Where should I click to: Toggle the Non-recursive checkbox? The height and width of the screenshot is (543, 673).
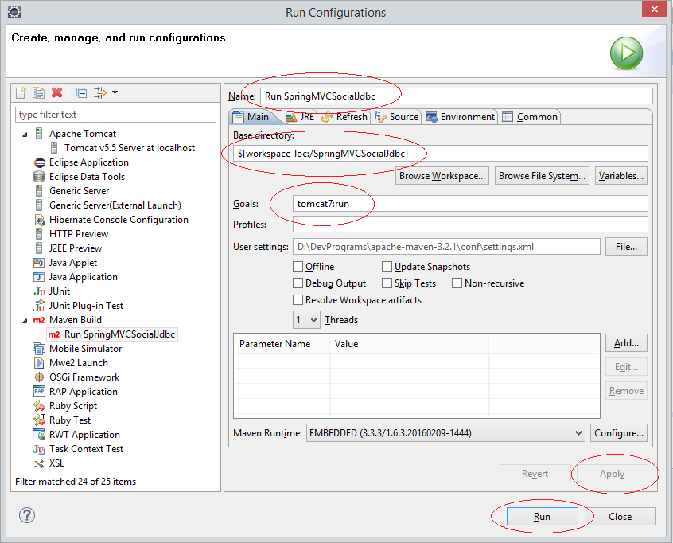pyautogui.click(x=457, y=283)
